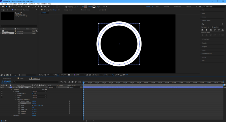Select the Clone Stamp tool
The width and height of the screenshot is (226, 122).
[38, 6]
